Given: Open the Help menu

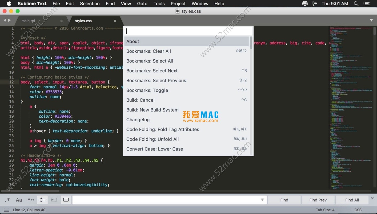Looking at the screenshot, I should pyautogui.click(x=219, y=3).
